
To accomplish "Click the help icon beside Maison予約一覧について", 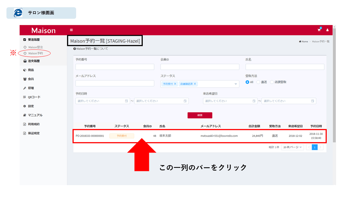I will click(x=75, y=49).
